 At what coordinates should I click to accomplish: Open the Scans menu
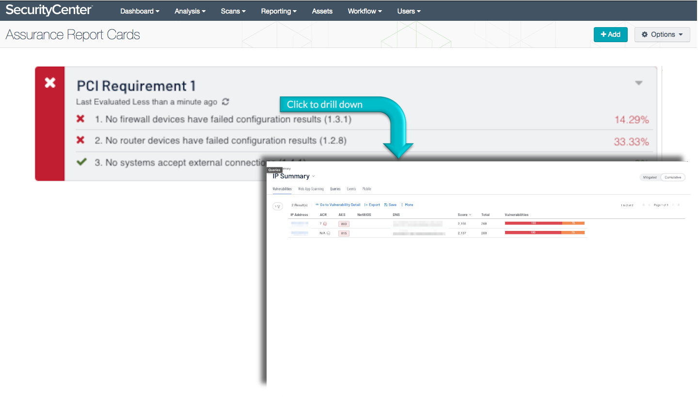(x=233, y=11)
